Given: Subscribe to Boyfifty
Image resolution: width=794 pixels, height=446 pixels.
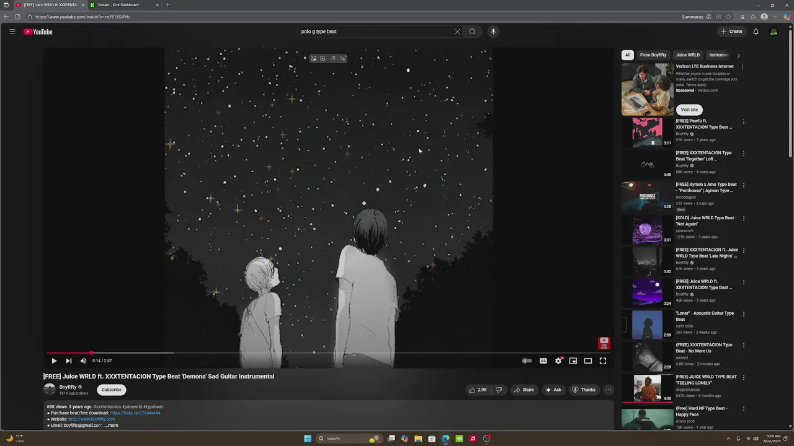Looking at the screenshot, I should (x=112, y=390).
